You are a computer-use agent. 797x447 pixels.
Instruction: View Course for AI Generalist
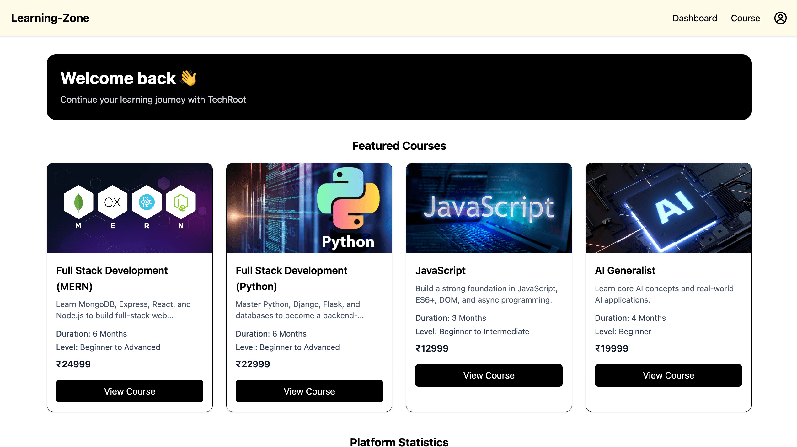668,375
